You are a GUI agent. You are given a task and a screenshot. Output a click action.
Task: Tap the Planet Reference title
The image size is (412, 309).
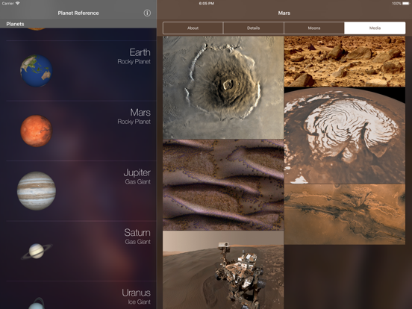tap(78, 13)
